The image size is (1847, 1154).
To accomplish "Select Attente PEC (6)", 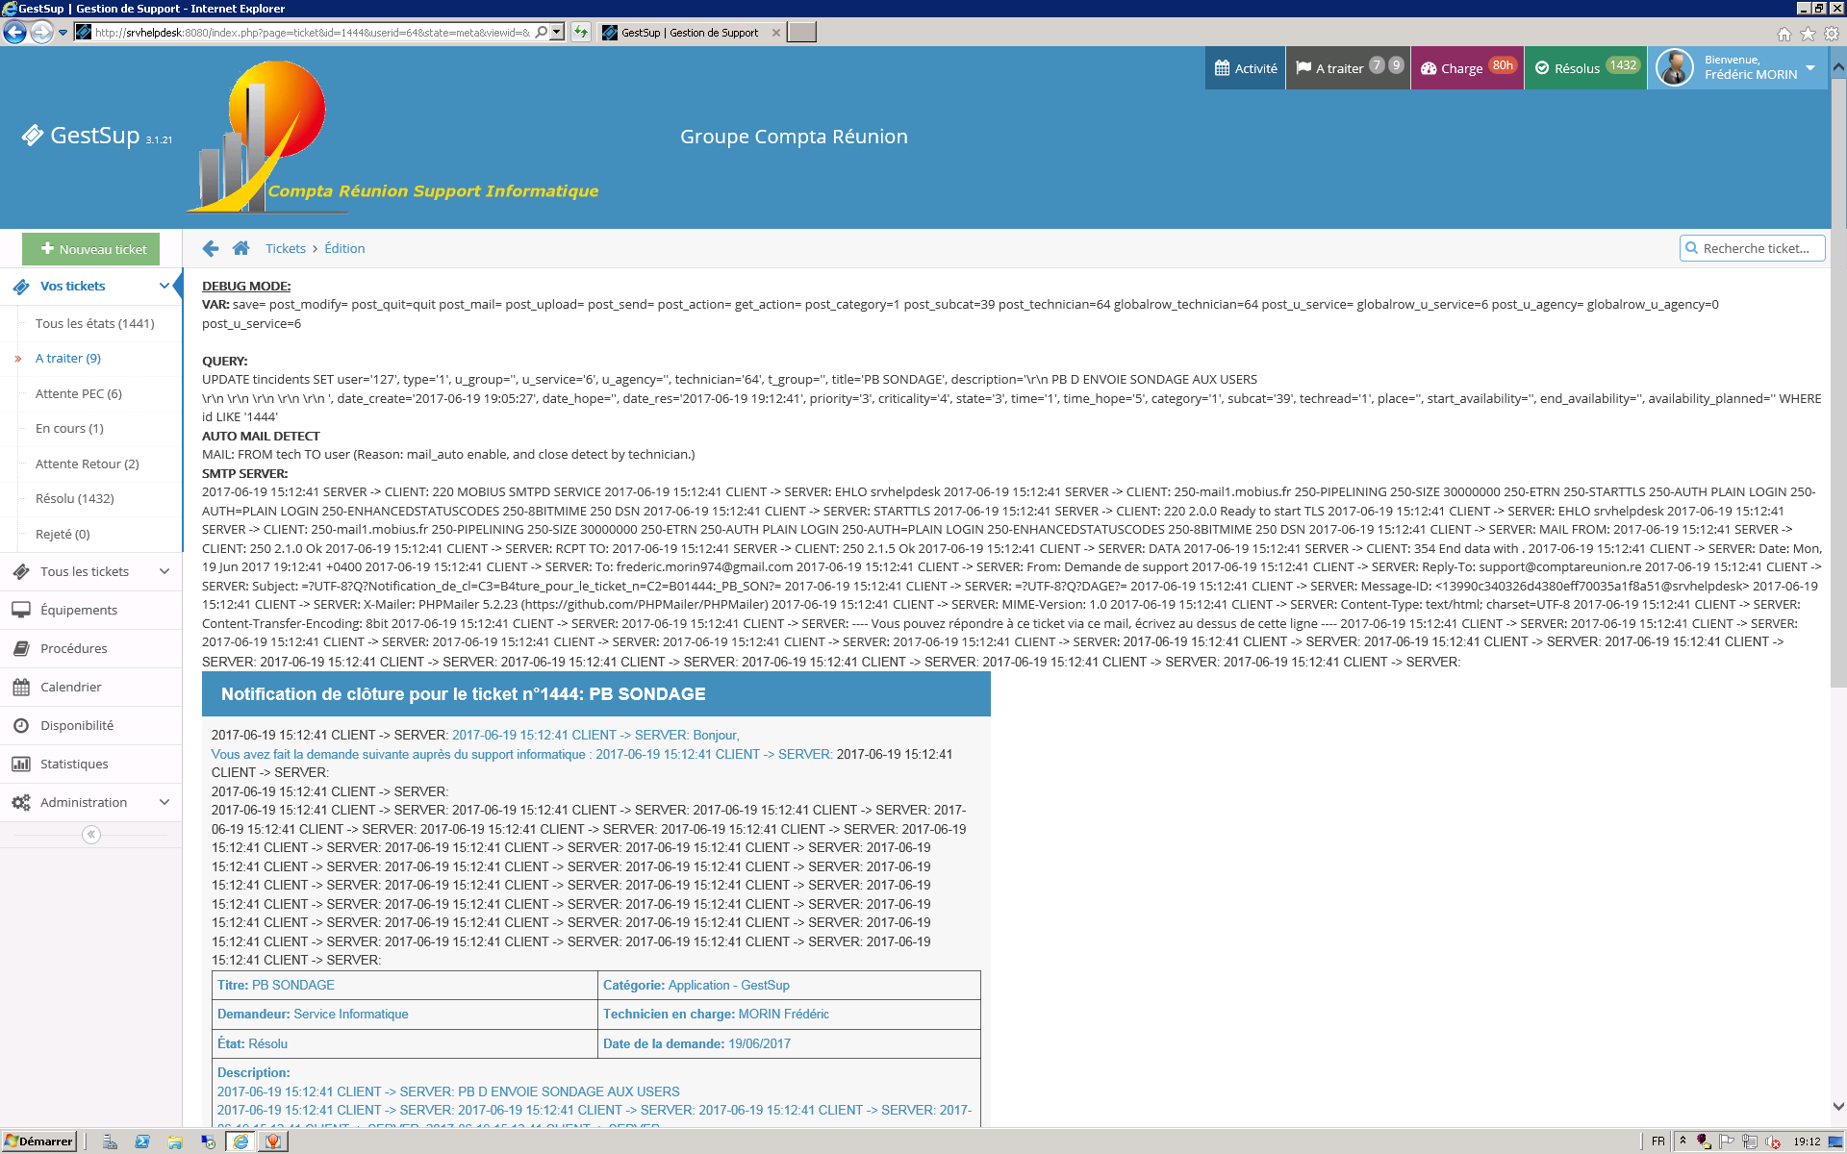I will pyautogui.click(x=78, y=393).
